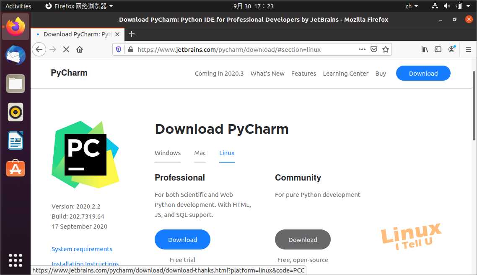Click the Version: 2020.2.2 text
The height and width of the screenshot is (275, 477).
(x=76, y=206)
